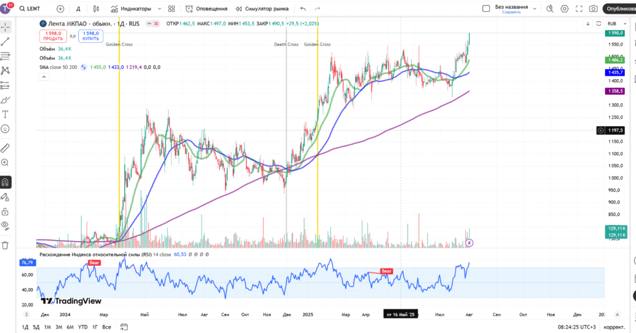Expand the indicators favorites dropdown arrow

(159, 9)
